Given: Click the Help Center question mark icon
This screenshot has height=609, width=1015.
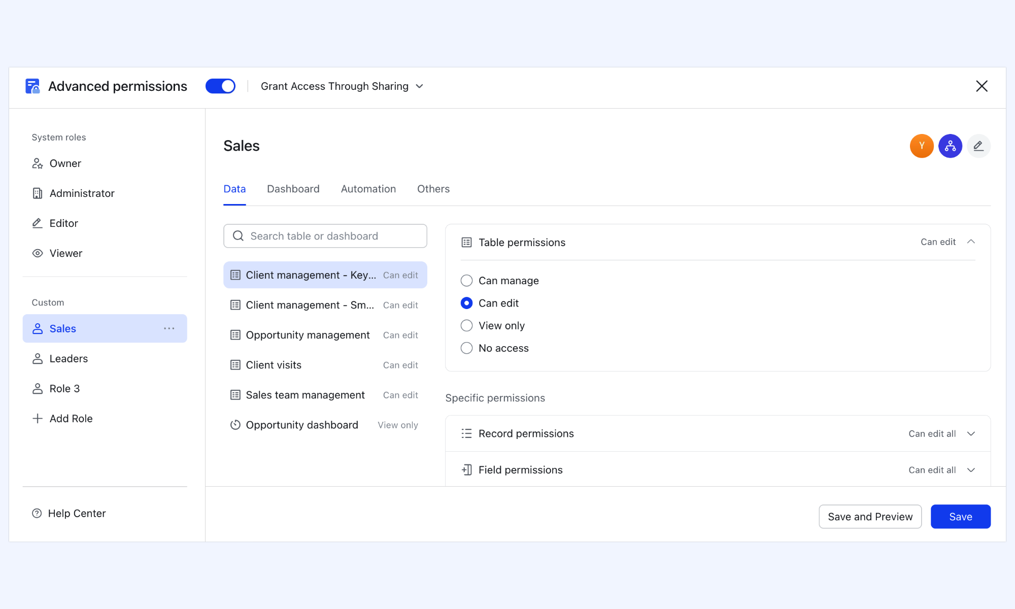Looking at the screenshot, I should [x=37, y=514].
